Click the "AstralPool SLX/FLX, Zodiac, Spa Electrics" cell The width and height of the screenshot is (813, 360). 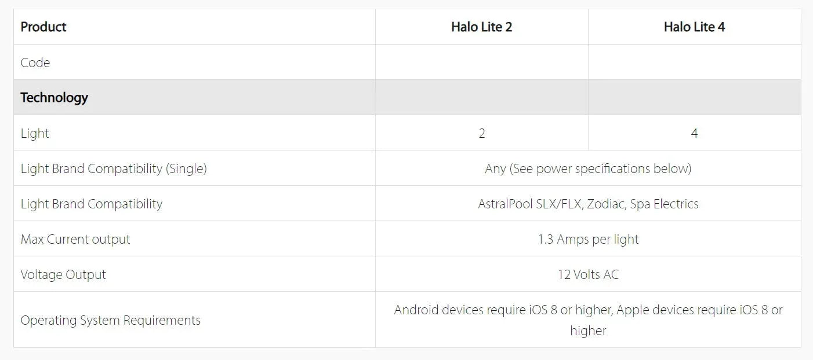coord(588,204)
